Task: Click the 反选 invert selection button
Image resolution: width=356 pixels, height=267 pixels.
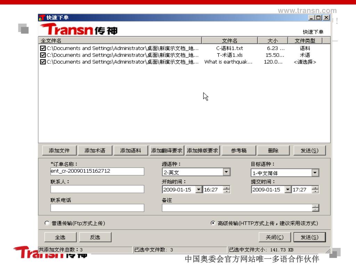Action: (95, 237)
